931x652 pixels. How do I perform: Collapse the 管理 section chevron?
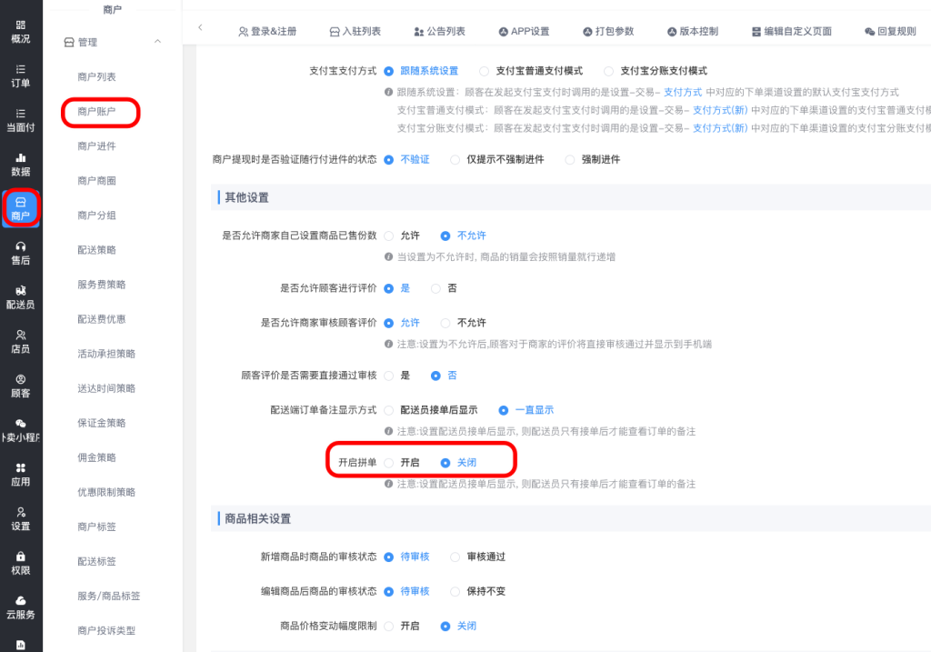tap(157, 42)
